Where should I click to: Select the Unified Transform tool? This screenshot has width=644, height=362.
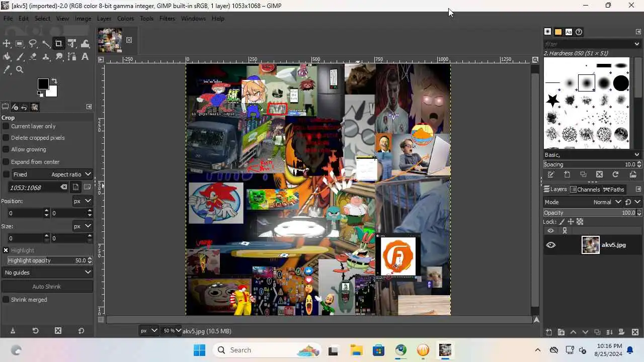pos(72,44)
